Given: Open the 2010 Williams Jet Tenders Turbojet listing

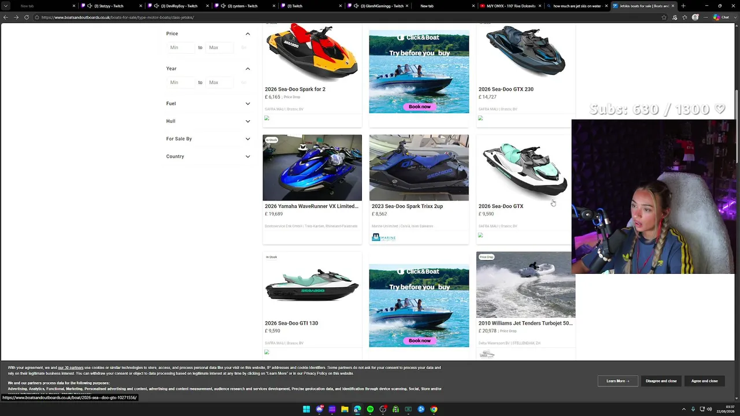Looking at the screenshot, I should [x=526, y=323].
